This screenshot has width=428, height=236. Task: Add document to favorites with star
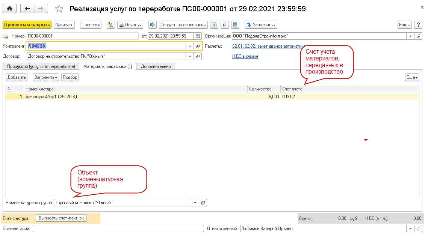click(59, 9)
